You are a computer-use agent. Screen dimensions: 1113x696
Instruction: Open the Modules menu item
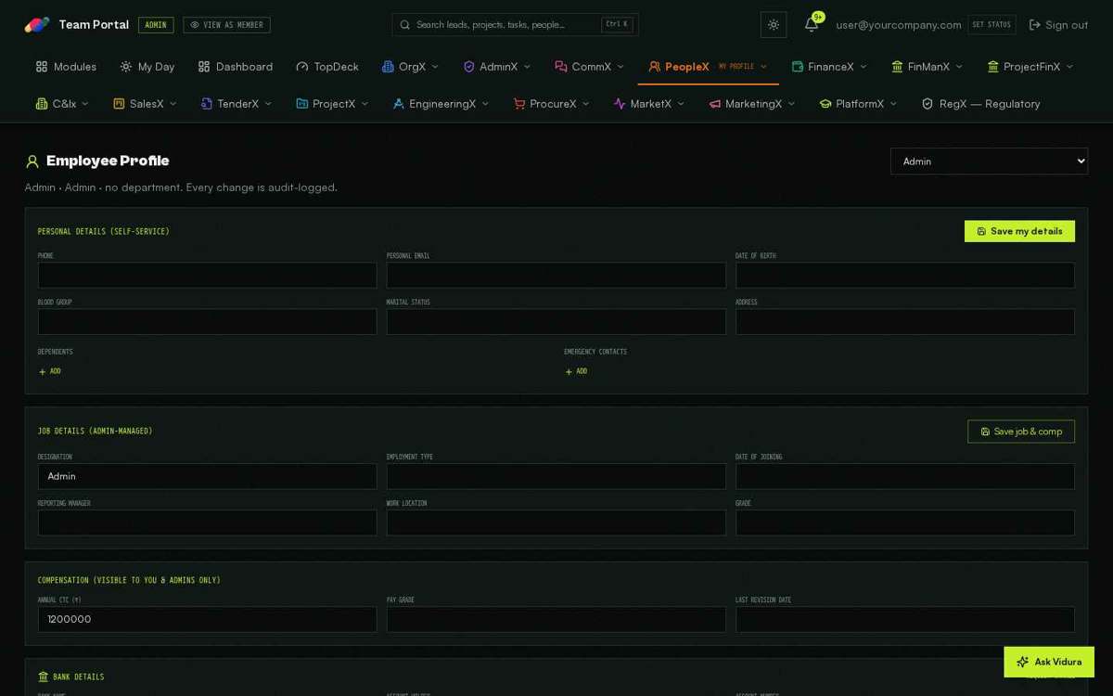click(66, 67)
